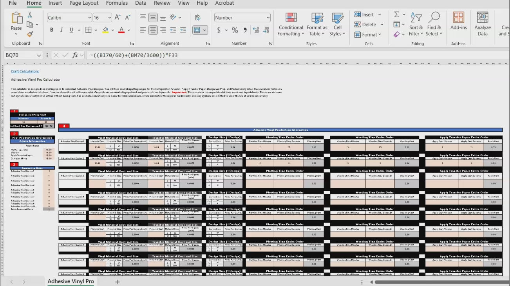
Task: Click the Increase Font Size icon
Action: [118, 18]
